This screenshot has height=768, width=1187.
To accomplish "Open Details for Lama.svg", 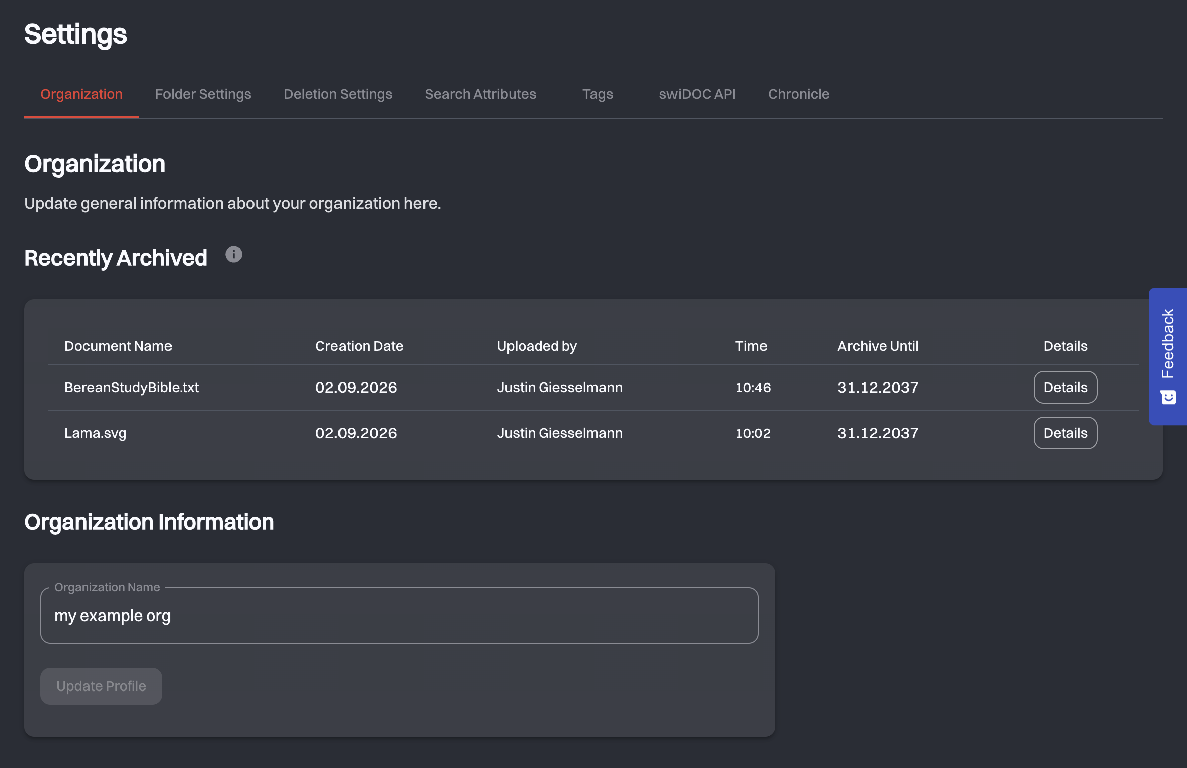I will click(x=1065, y=433).
